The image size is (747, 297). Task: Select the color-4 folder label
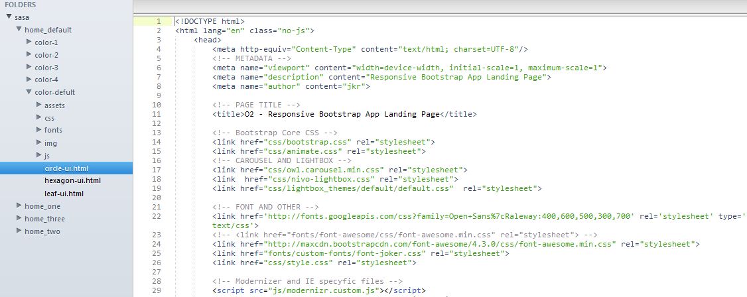(x=46, y=80)
